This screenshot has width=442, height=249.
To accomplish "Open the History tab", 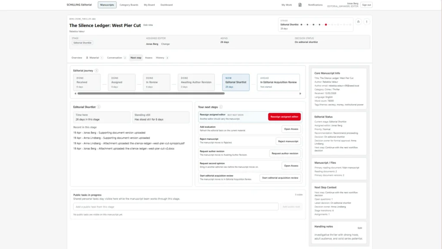I will pos(160,57).
